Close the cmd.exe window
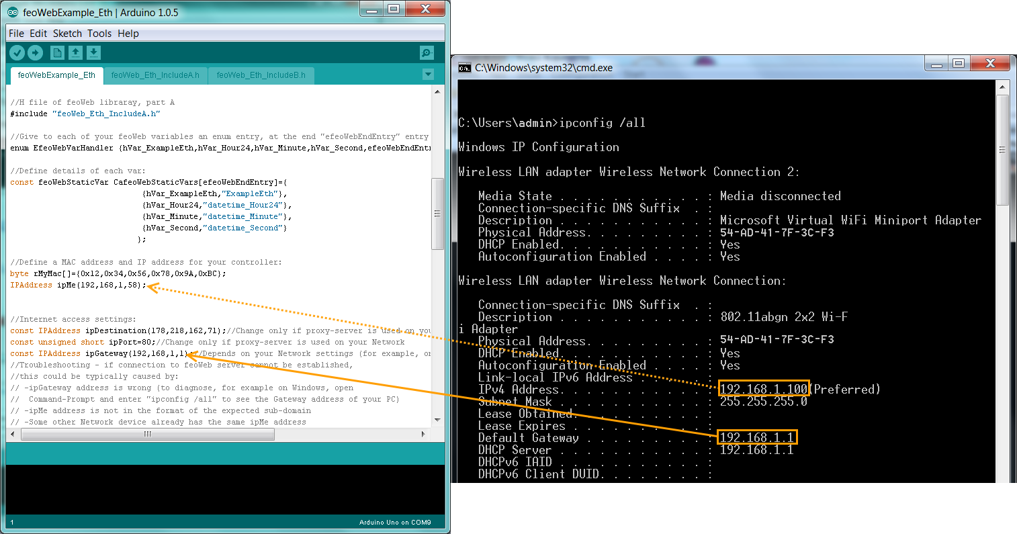 989,64
